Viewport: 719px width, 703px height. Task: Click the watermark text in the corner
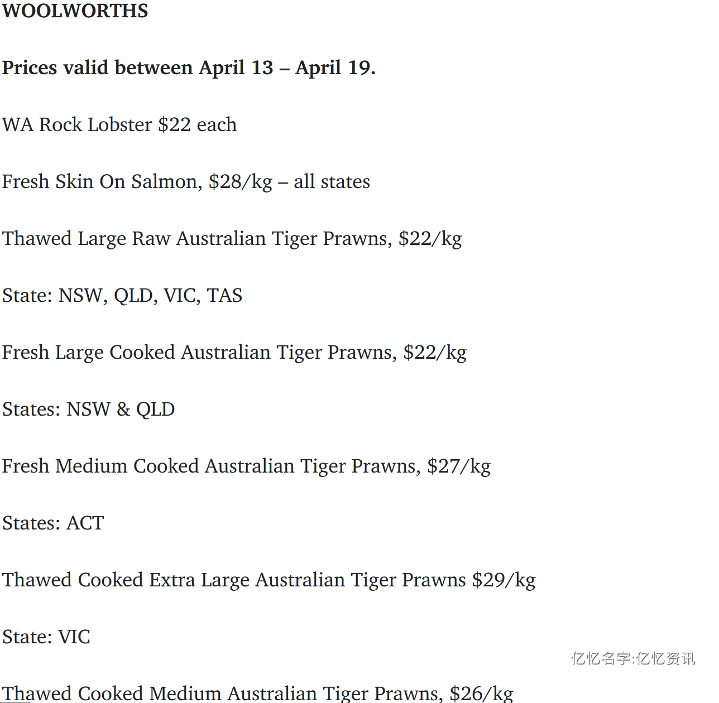(633, 658)
